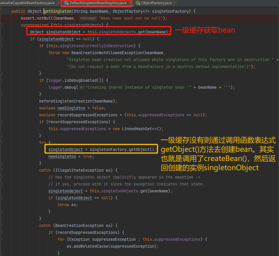Switch to the DefaultSingletonBeanRegistry.java tab
This screenshot has width=279, height=256.
[x=98, y=3]
